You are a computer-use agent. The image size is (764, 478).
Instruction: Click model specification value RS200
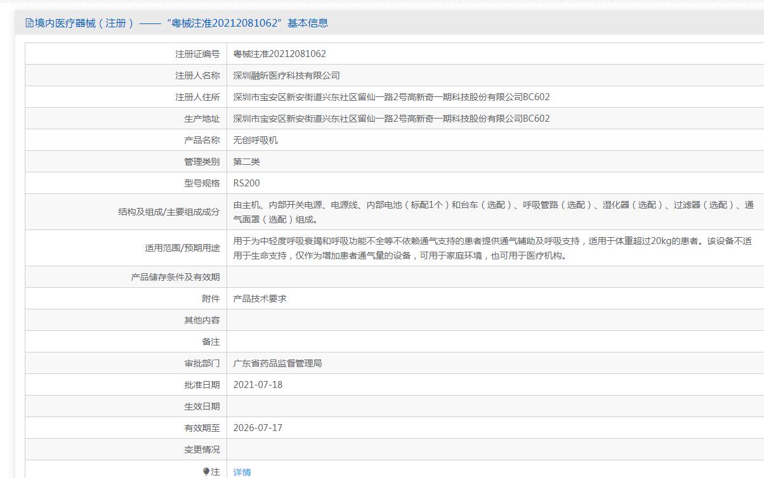click(246, 183)
